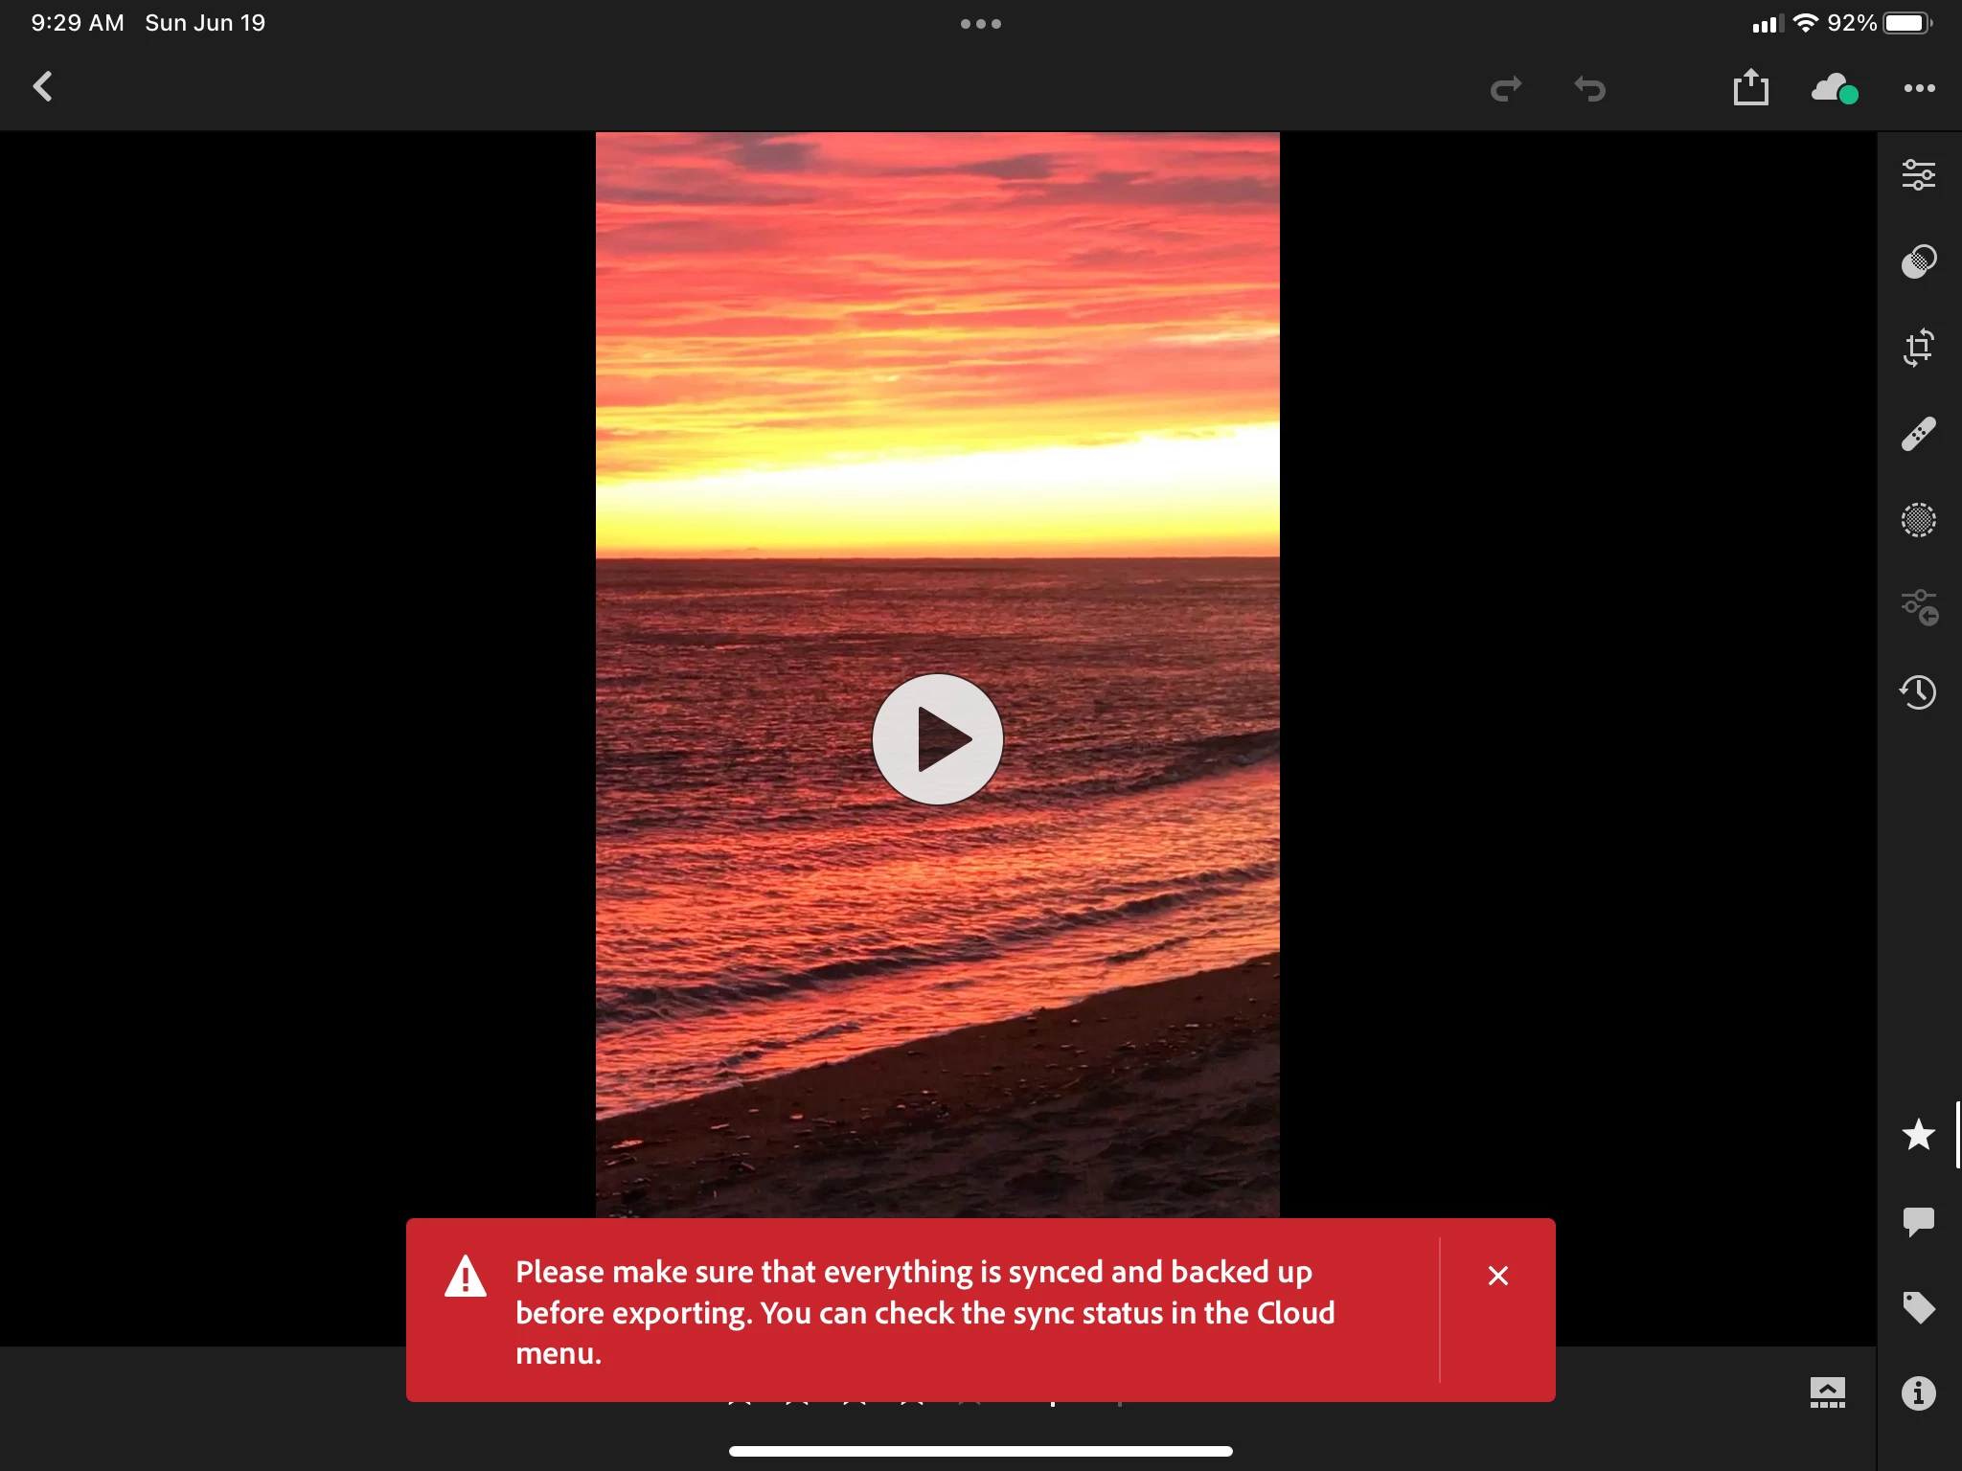This screenshot has width=1962, height=1471.
Task: Open iPad multitasking dots at top center
Action: (981, 24)
